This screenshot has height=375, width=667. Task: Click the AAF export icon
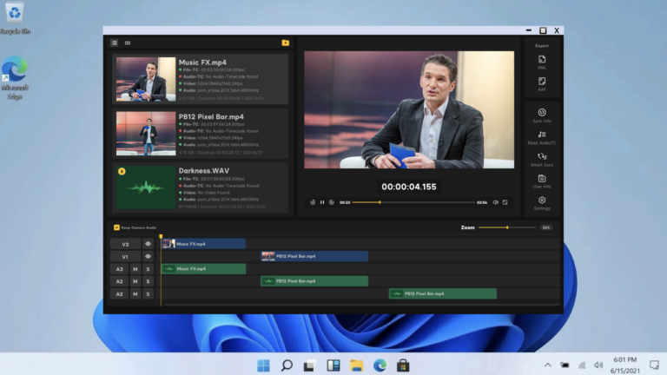point(542,83)
